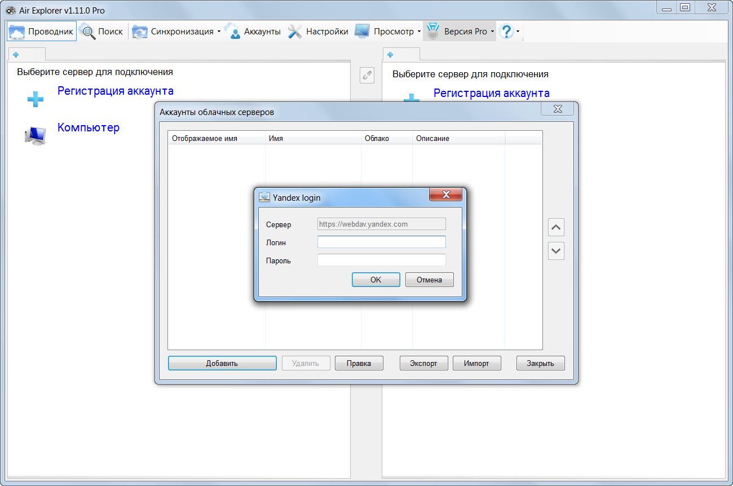
Task: Sort by Облако column header
Action: click(387, 138)
